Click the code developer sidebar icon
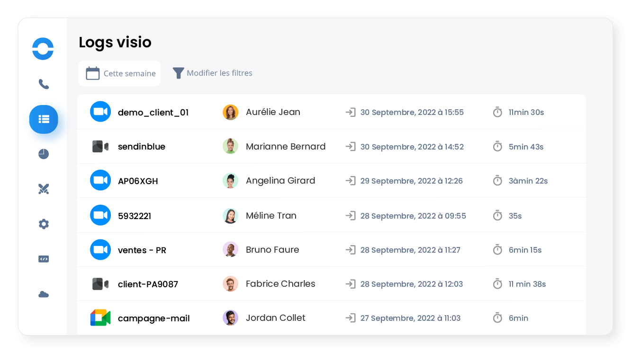This screenshot has width=631, height=353. (x=44, y=259)
